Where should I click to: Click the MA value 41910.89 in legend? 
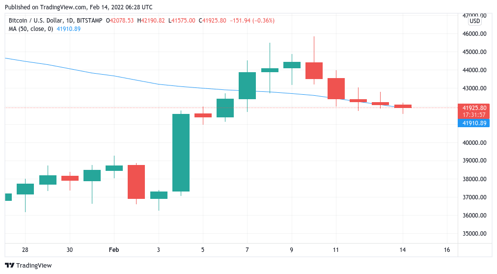click(x=69, y=29)
